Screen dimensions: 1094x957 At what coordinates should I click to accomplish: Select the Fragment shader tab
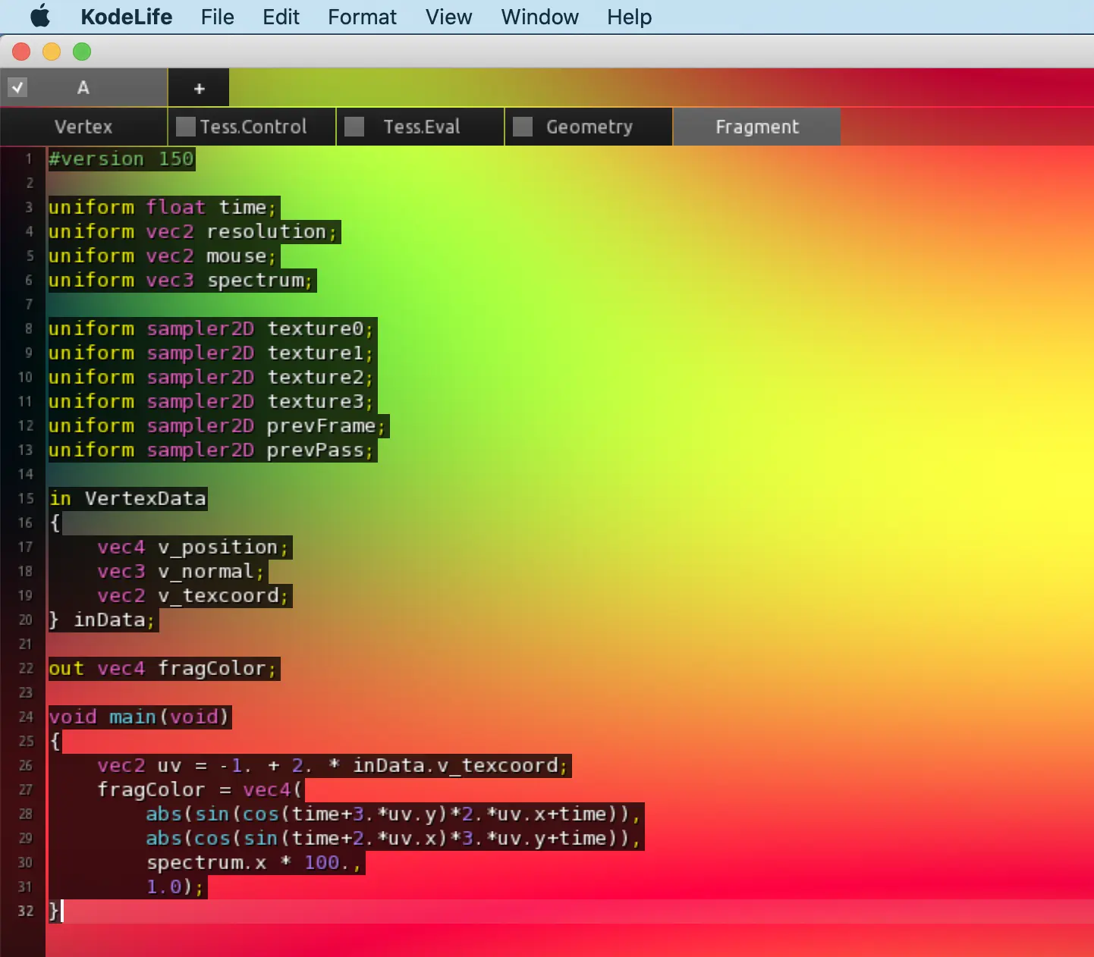(x=756, y=127)
